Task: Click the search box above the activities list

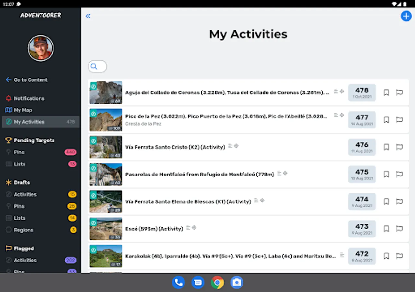Action: pyautogui.click(x=97, y=67)
